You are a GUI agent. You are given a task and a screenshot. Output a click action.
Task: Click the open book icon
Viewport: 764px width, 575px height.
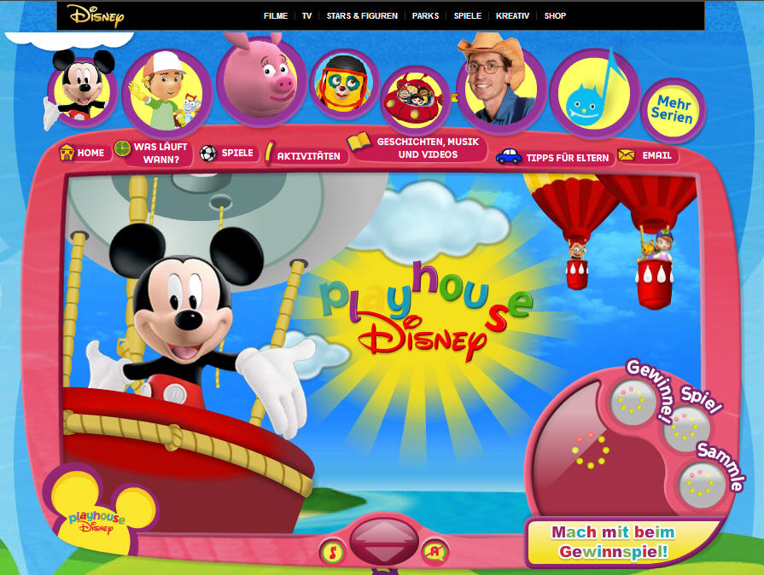point(359,142)
